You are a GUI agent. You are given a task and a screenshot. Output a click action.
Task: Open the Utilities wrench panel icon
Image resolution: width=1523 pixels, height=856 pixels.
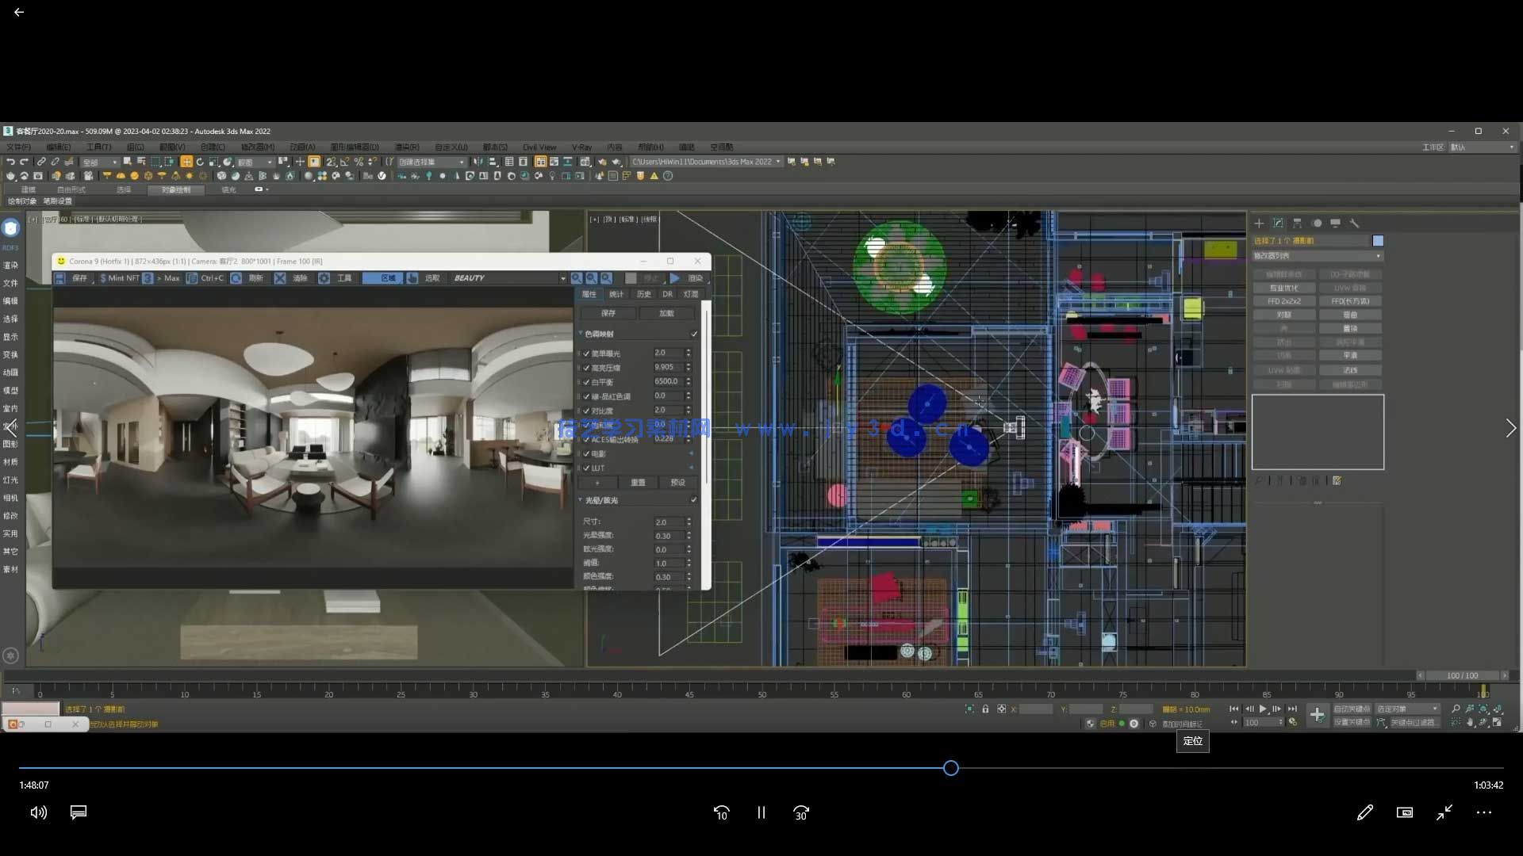(1354, 224)
